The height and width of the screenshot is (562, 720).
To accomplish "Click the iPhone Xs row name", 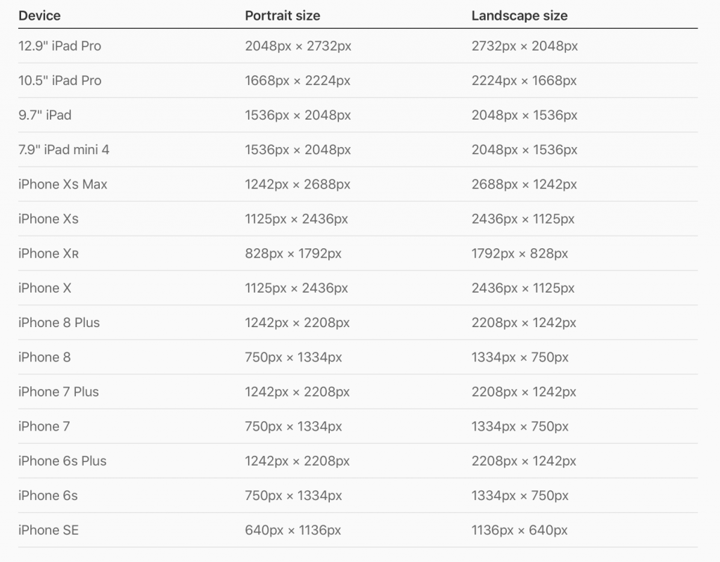I will (49, 219).
